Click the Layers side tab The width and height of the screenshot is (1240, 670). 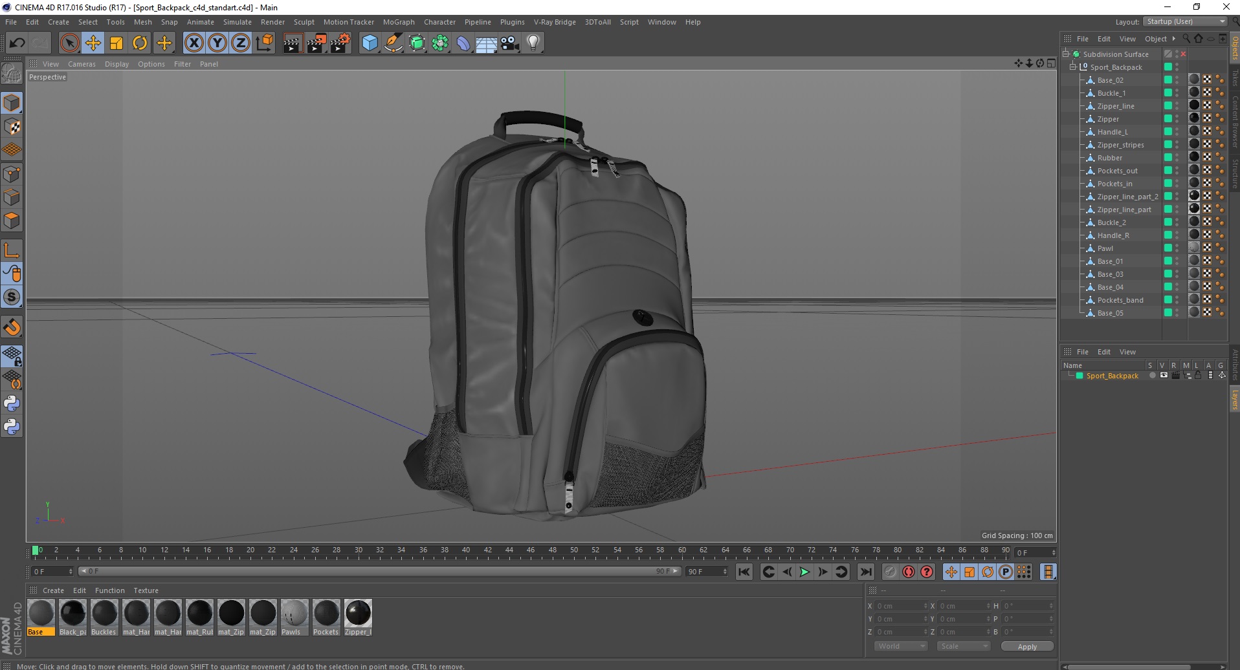coord(1235,400)
